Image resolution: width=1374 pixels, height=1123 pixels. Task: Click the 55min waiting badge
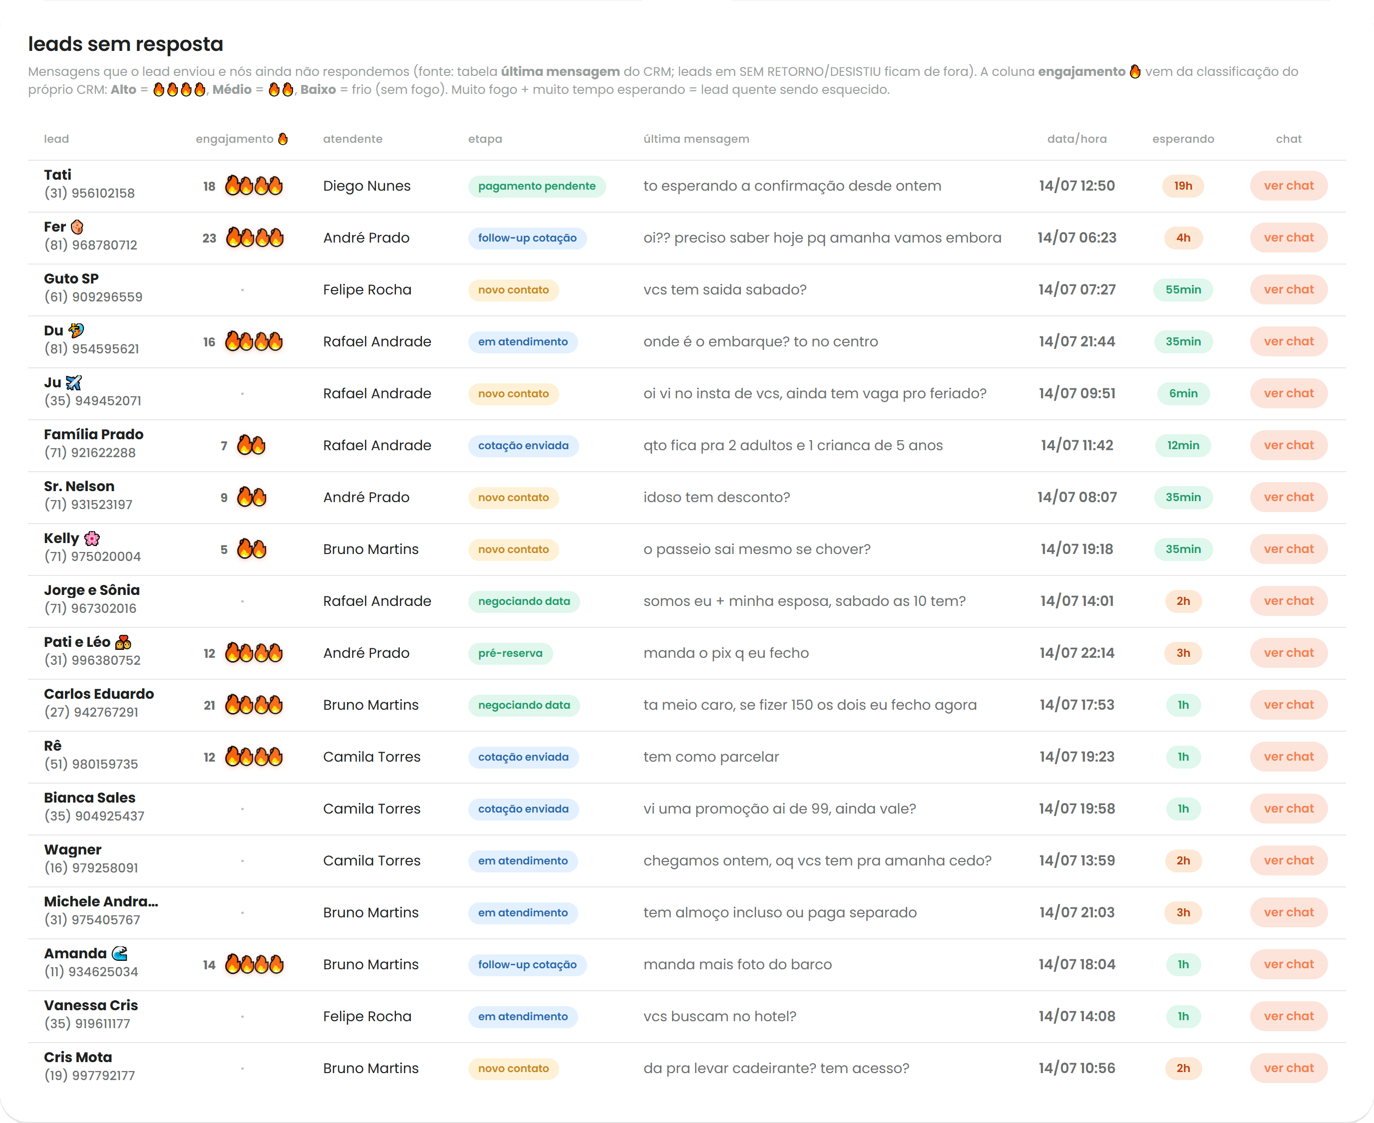click(1182, 290)
